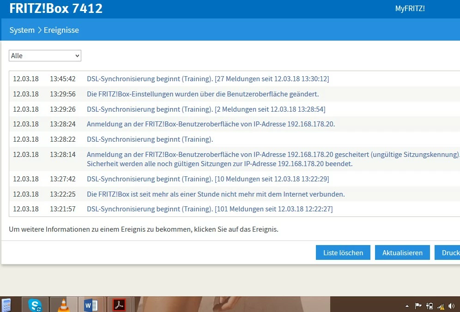Click the timestamp 13:28:14
Viewport: 460px width, 312px height.
(62, 155)
